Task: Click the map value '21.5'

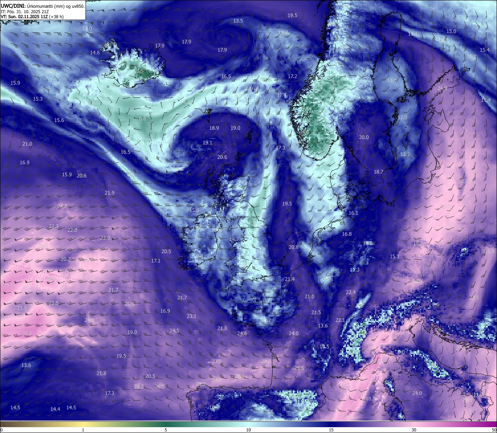Action: pos(316,312)
